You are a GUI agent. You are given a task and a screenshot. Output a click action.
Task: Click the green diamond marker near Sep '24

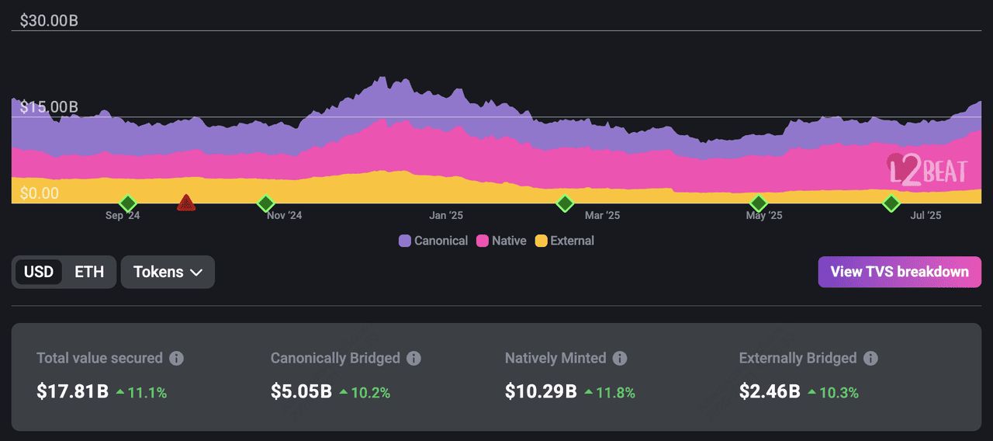(x=128, y=203)
